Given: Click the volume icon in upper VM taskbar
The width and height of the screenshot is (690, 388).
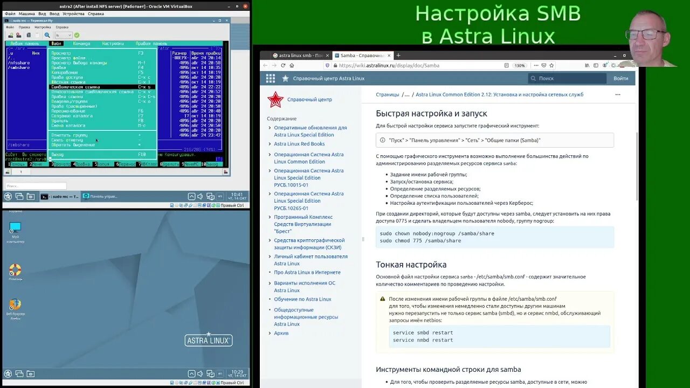Looking at the screenshot, I should (200, 196).
